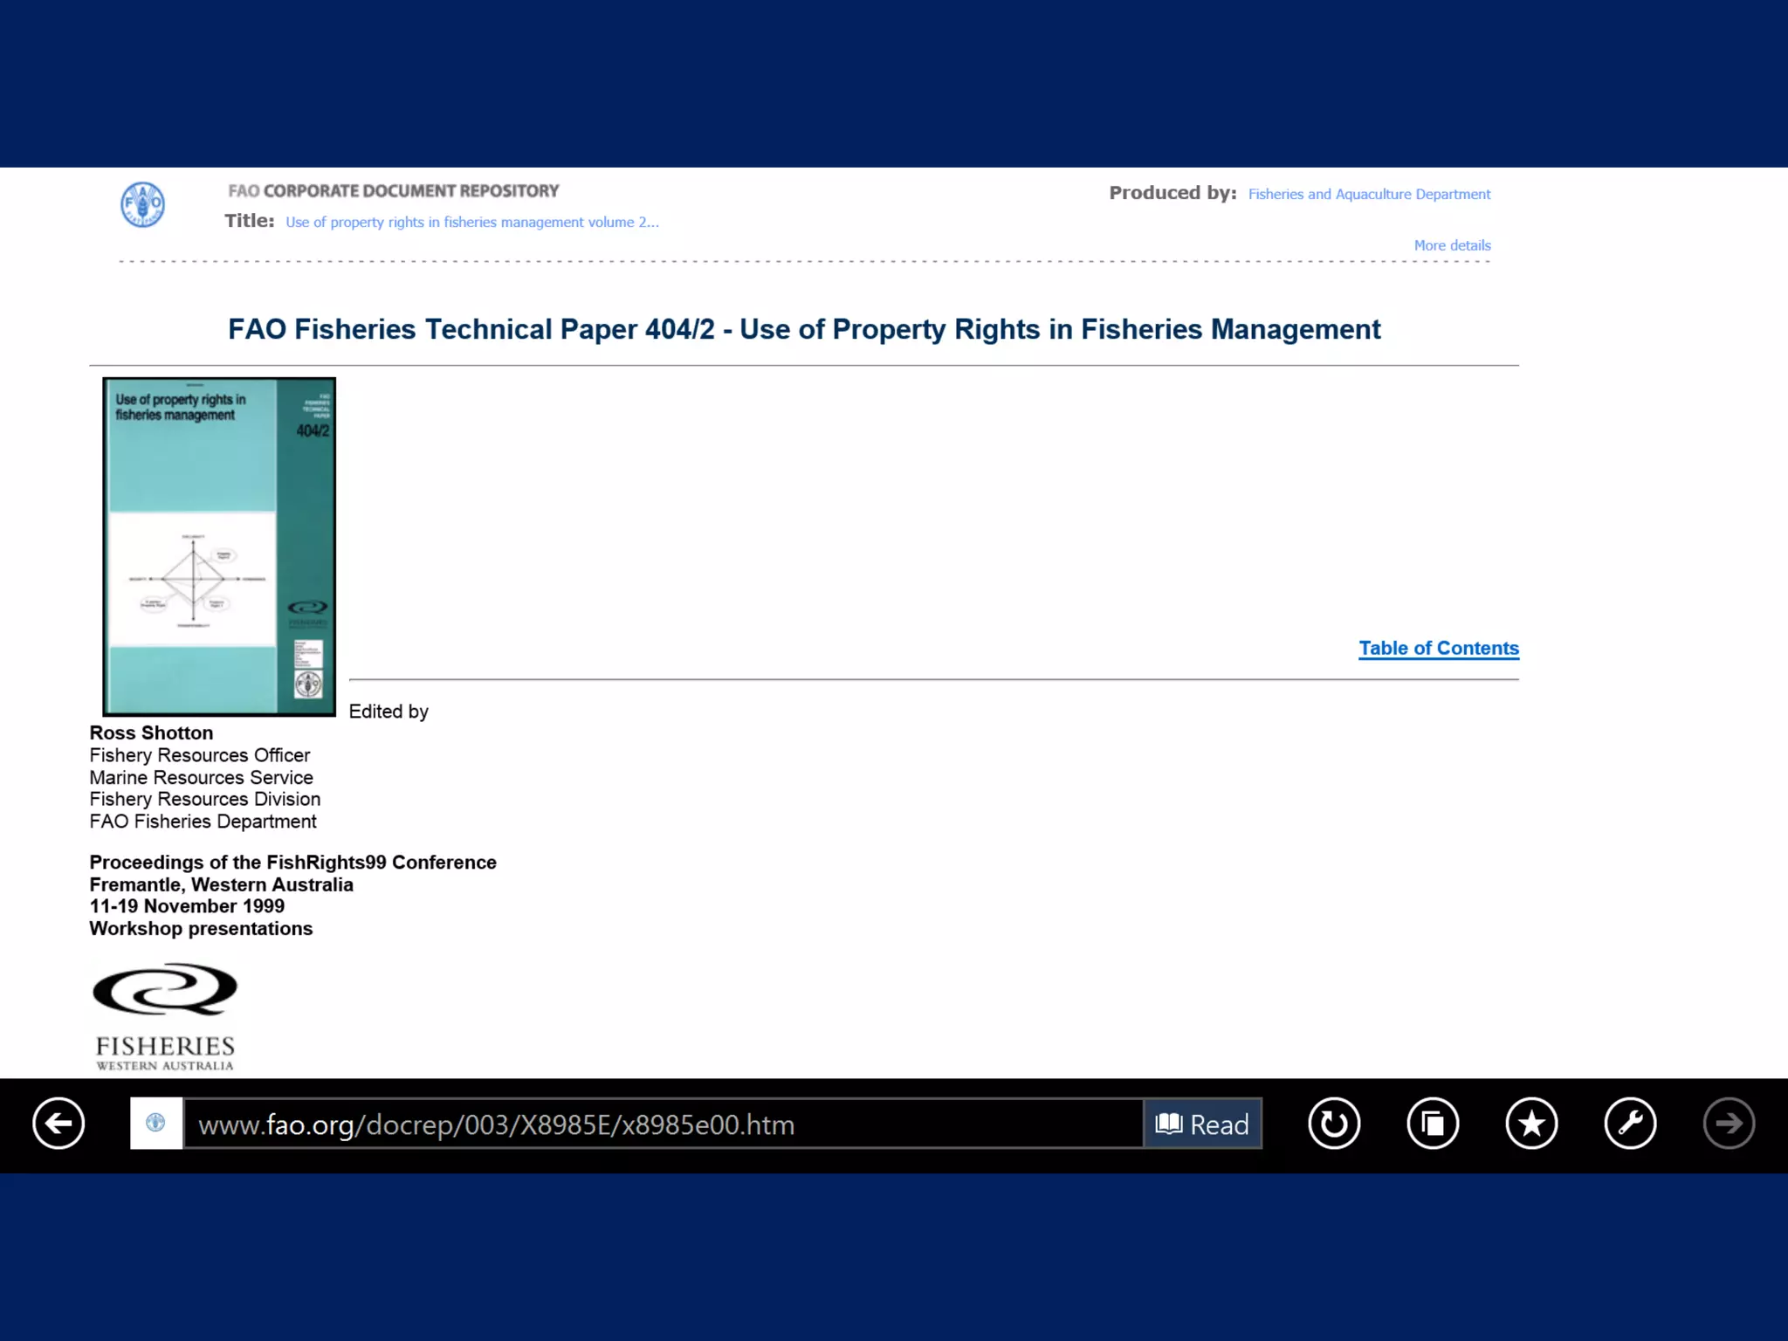
Task: Click the FAO Fisheries Technical Paper heading
Action: click(803, 329)
